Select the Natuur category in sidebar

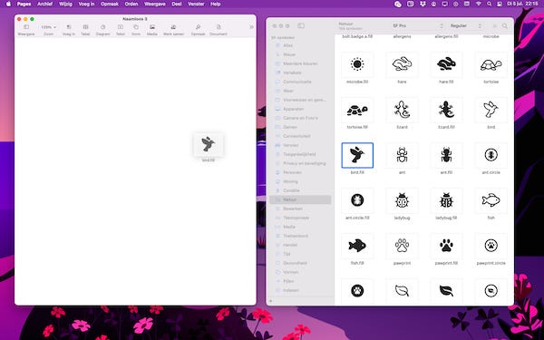coord(300,199)
